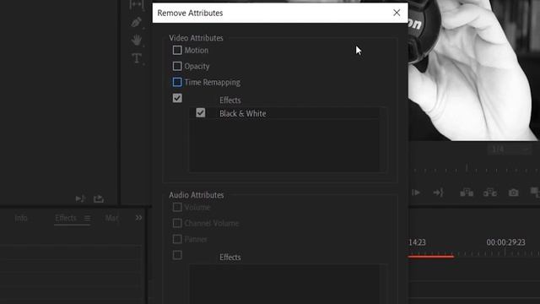Click the play-around icon in left panel

pos(80,198)
